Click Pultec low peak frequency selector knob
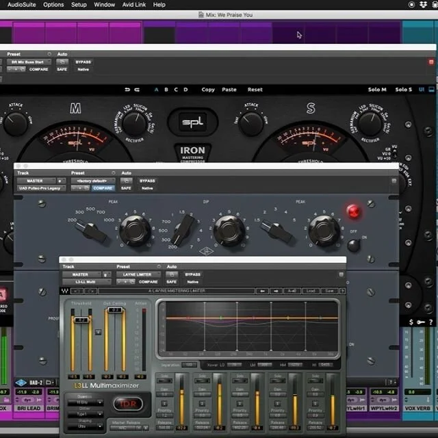 pyautogui.click(x=92, y=231)
